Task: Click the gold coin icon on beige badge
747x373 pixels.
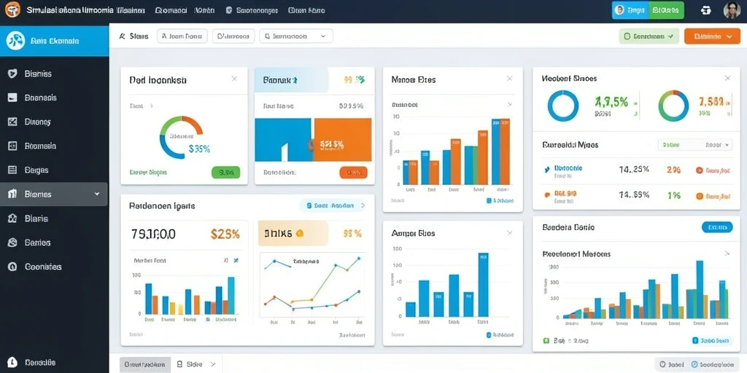Action: 300,233
